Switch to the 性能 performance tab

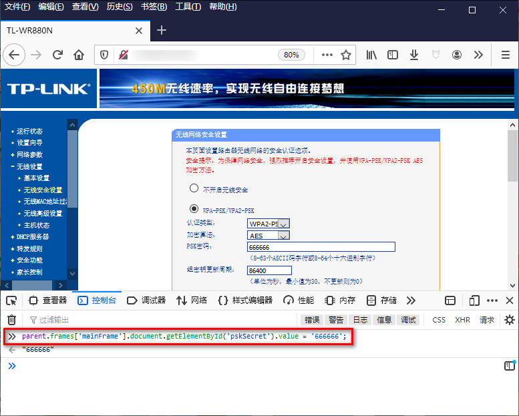pyautogui.click(x=299, y=300)
